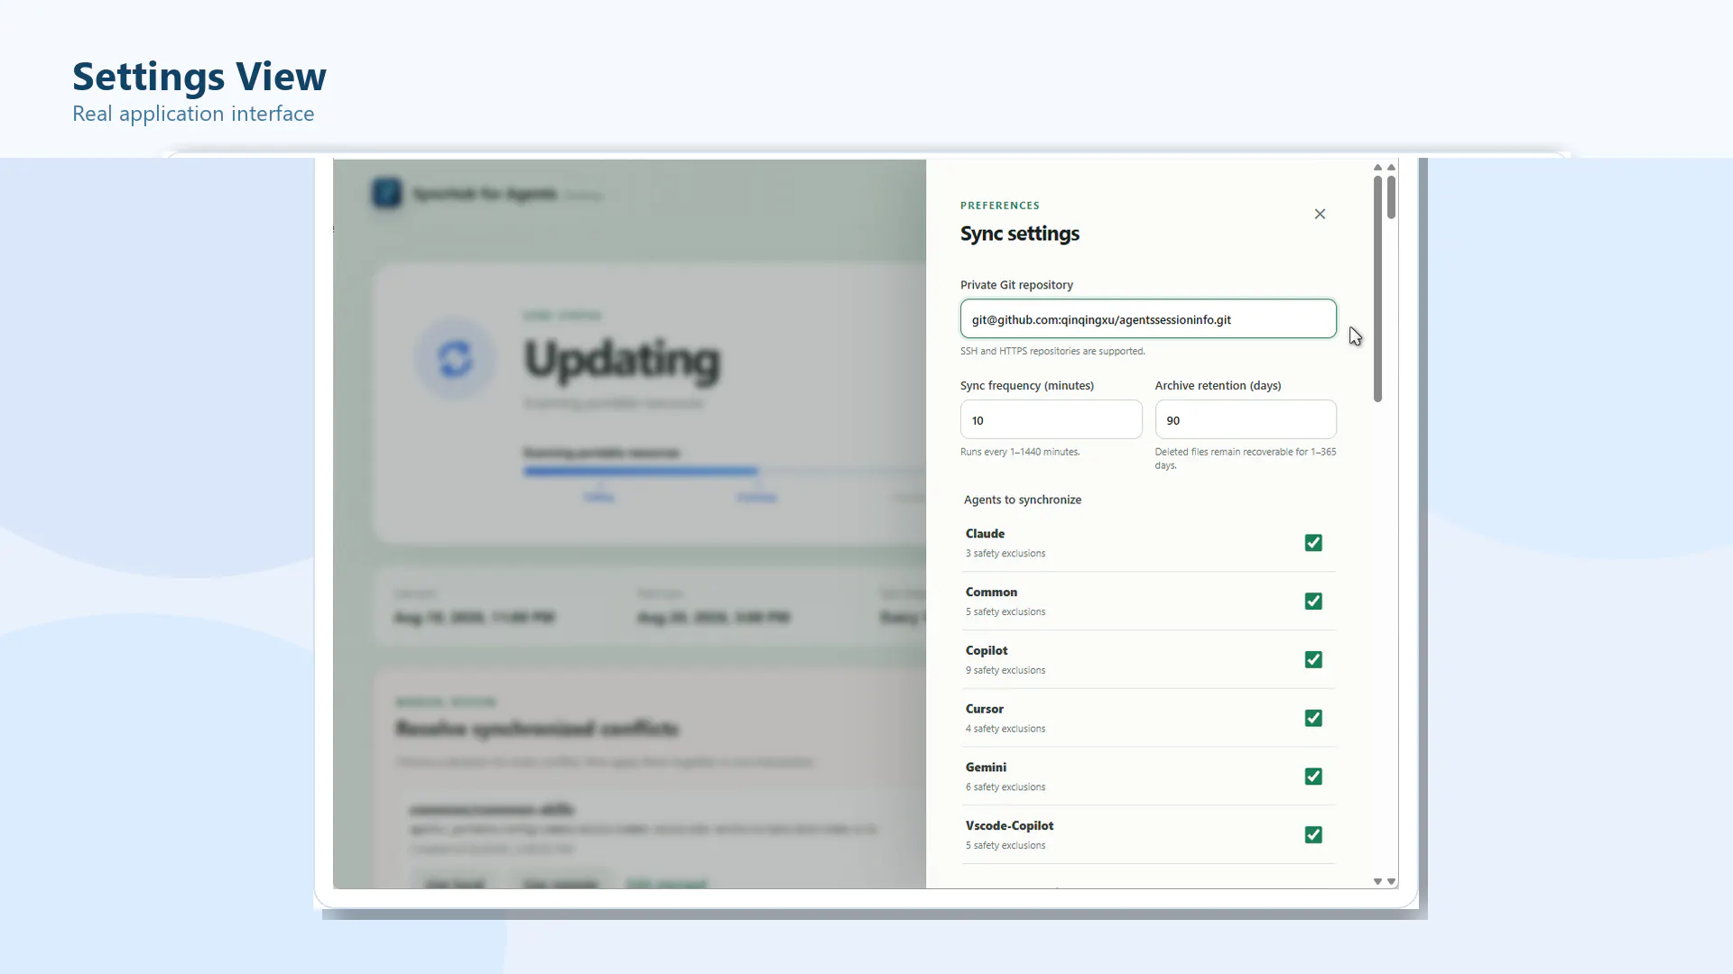Uncheck the Claude agent checkbox
The height and width of the screenshot is (974, 1733).
tap(1313, 543)
